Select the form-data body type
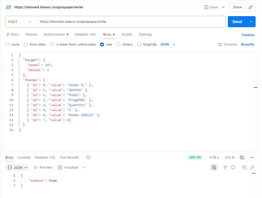The image size is (262, 198). tap(34, 44)
